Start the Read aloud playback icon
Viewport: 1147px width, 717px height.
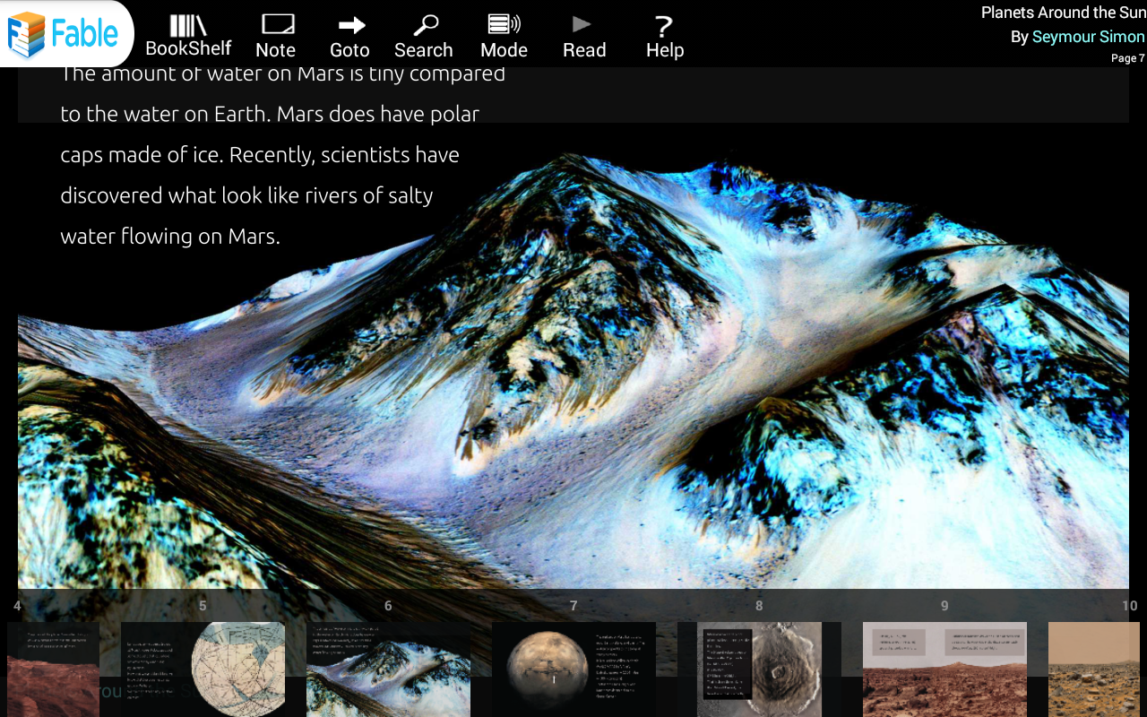coord(584,34)
